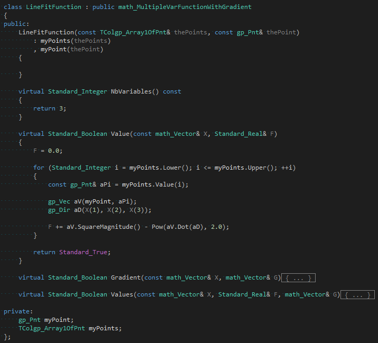
Task: Click TColgp_Array1OfPnt& in constructor parameters
Action: [x=135, y=32]
